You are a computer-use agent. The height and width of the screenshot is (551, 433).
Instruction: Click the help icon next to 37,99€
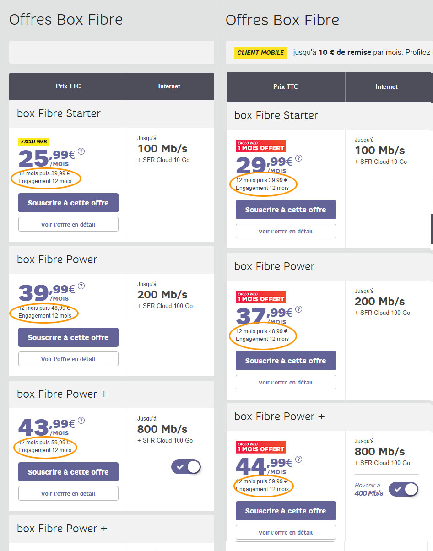tap(298, 309)
